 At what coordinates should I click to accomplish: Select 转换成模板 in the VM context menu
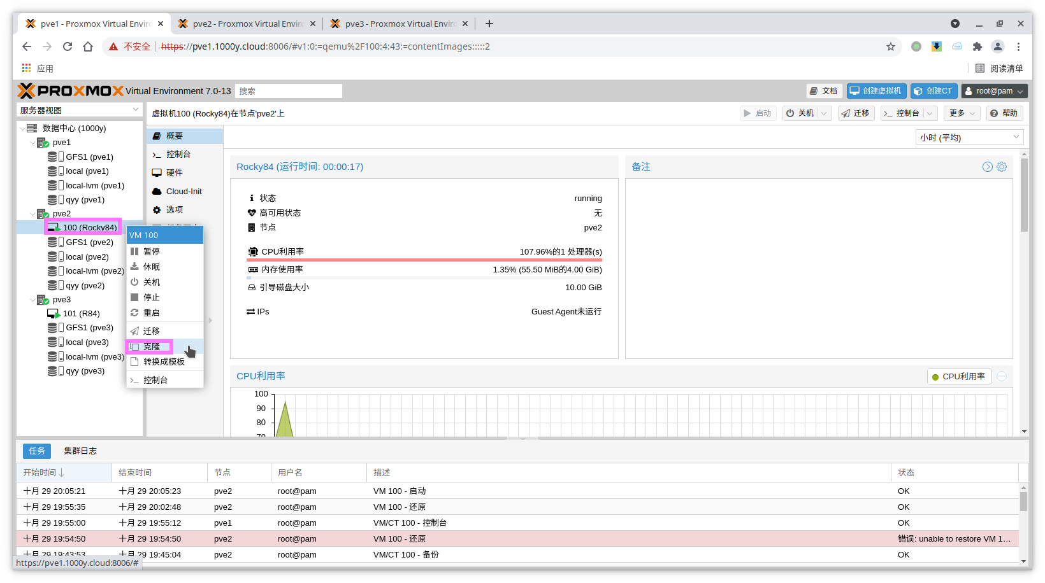click(x=164, y=362)
